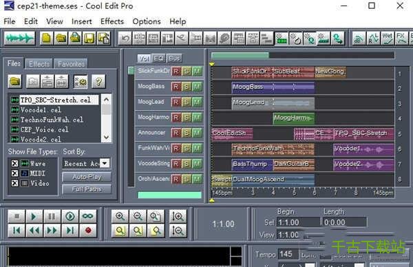Toggle the Loop play infinity button

tap(88, 217)
